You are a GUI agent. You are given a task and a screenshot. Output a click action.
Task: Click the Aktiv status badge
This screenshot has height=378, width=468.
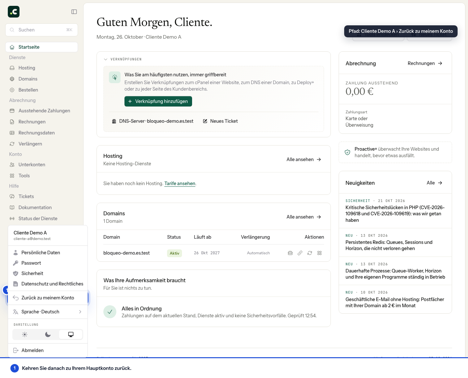175,253
